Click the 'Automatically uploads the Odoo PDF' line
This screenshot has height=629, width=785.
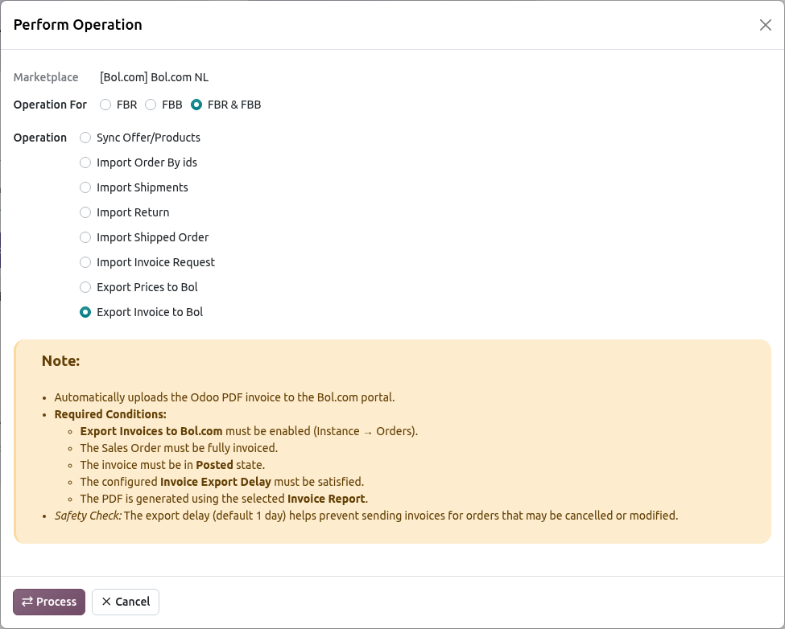225,397
